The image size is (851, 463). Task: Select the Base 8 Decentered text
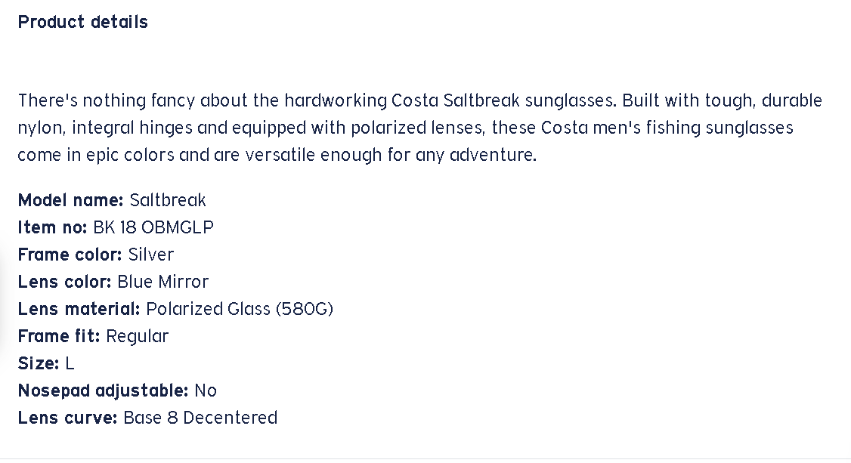click(x=200, y=418)
